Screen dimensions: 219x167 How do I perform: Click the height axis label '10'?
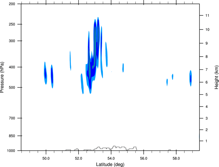[207, 30]
